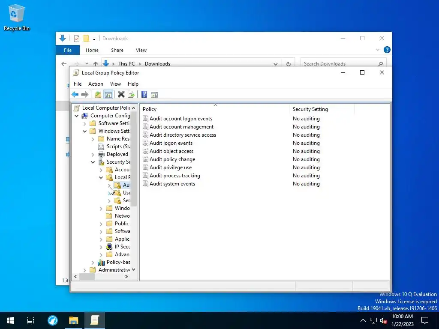Click This PC in Downloads breadcrumb
The image size is (439, 329).
(x=126, y=64)
